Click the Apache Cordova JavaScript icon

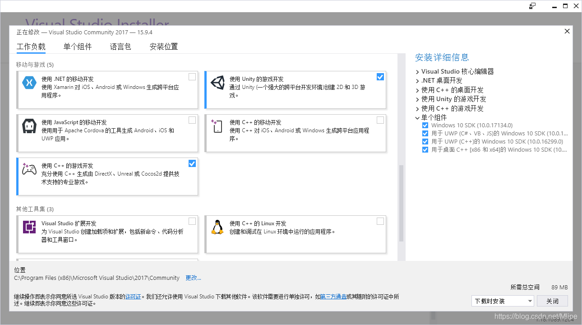[x=29, y=127]
